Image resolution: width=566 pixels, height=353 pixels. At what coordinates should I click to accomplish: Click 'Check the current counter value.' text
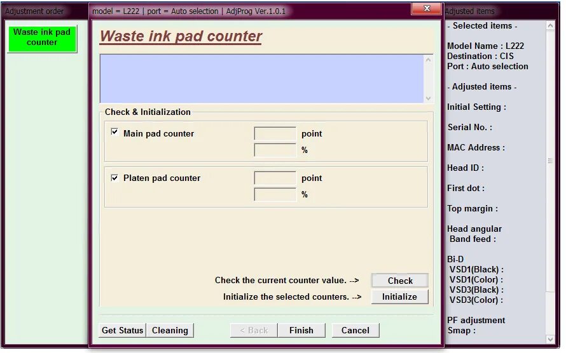point(280,280)
